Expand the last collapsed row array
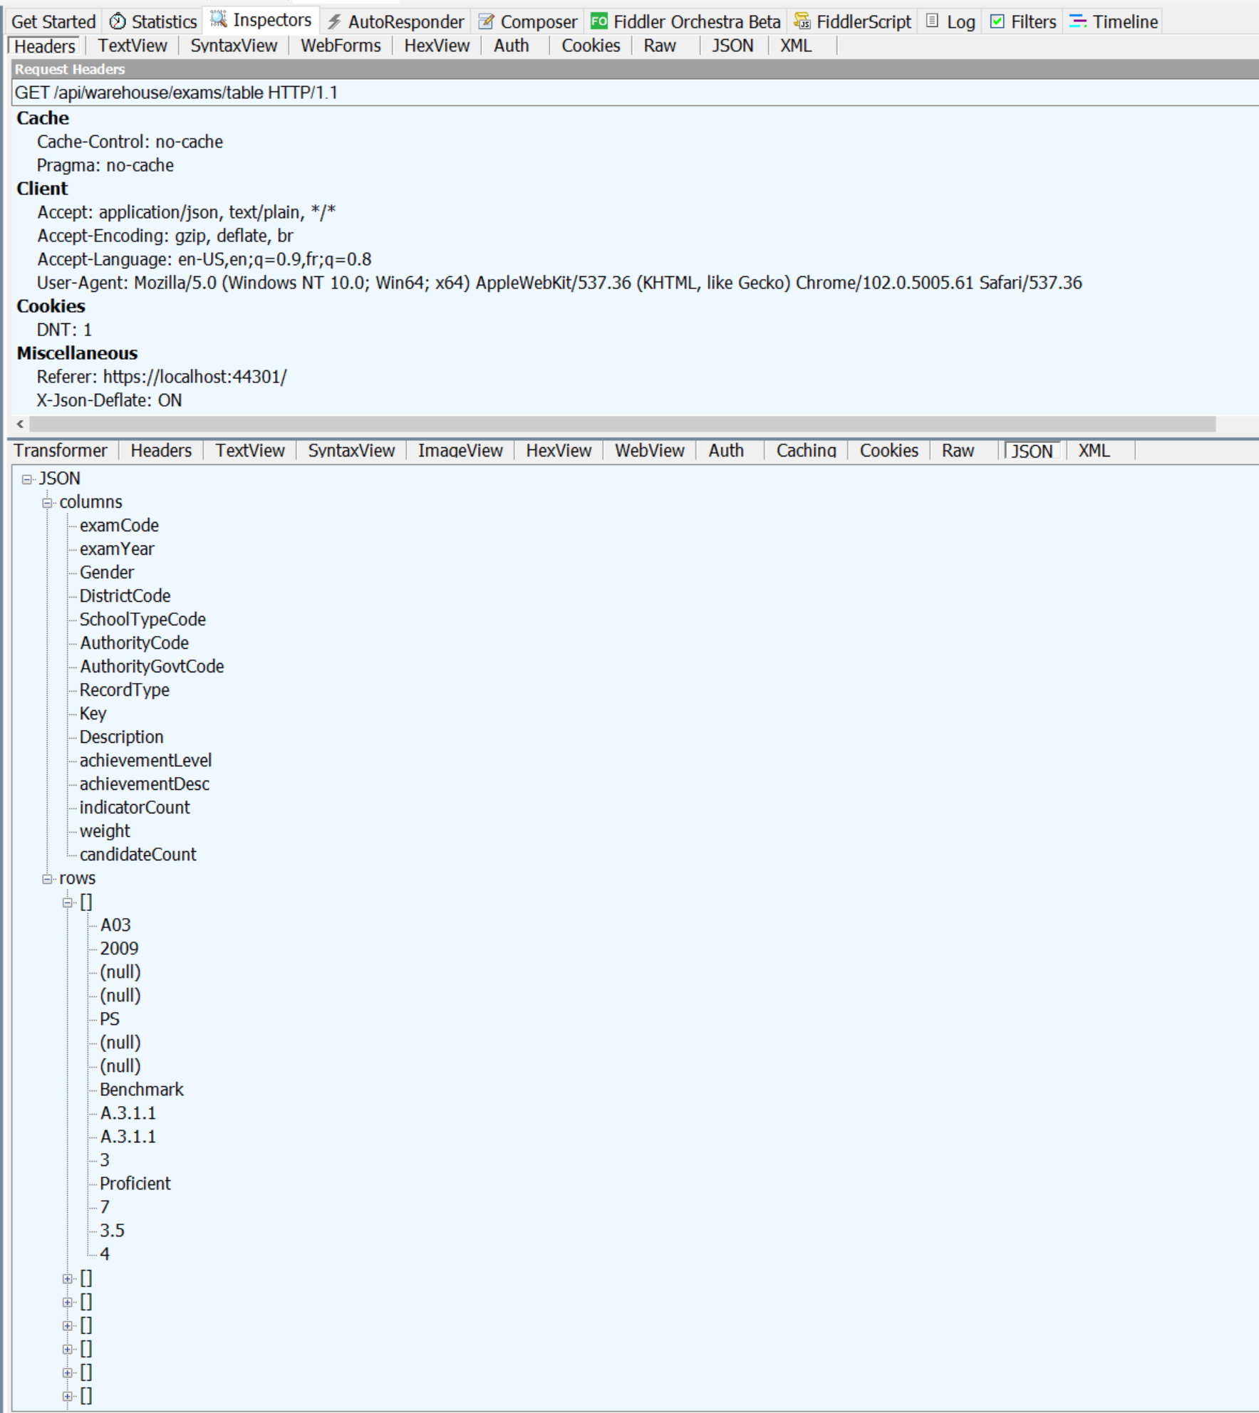Image resolution: width=1259 pixels, height=1413 pixels. pos(68,1397)
